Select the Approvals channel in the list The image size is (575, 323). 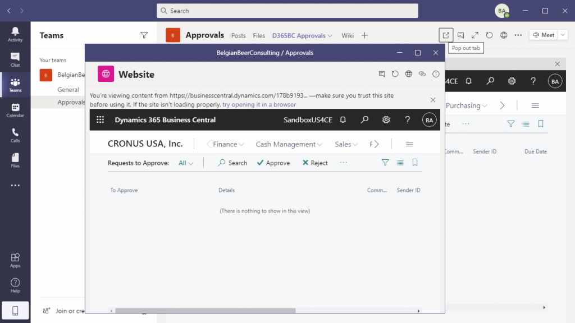click(71, 102)
